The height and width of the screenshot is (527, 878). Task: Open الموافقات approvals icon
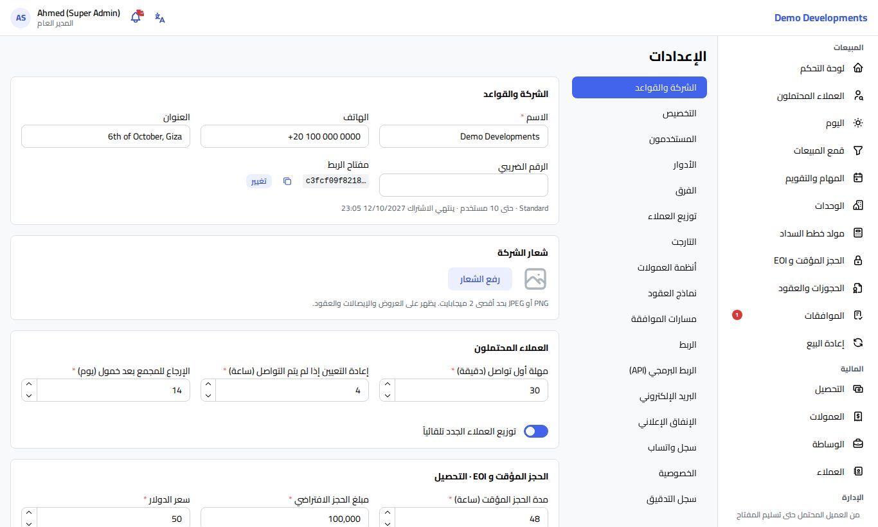click(x=857, y=316)
